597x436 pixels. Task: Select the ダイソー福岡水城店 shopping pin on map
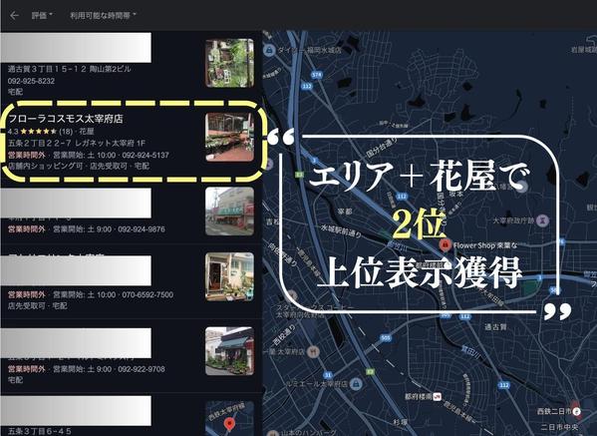(269, 50)
